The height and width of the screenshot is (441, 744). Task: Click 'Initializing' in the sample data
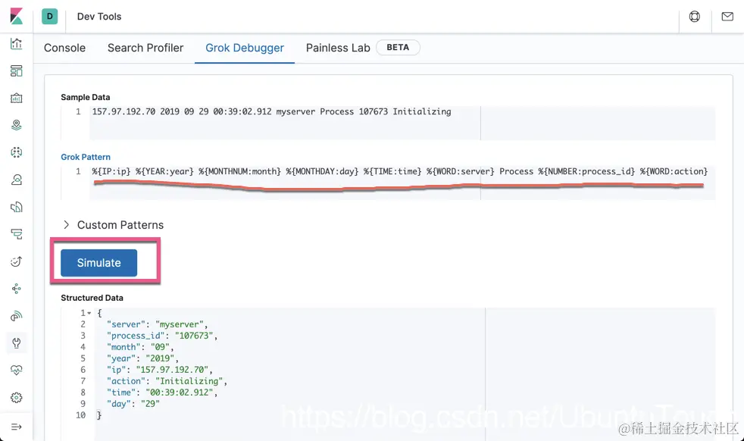pyautogui.click(x=422, y=111)
